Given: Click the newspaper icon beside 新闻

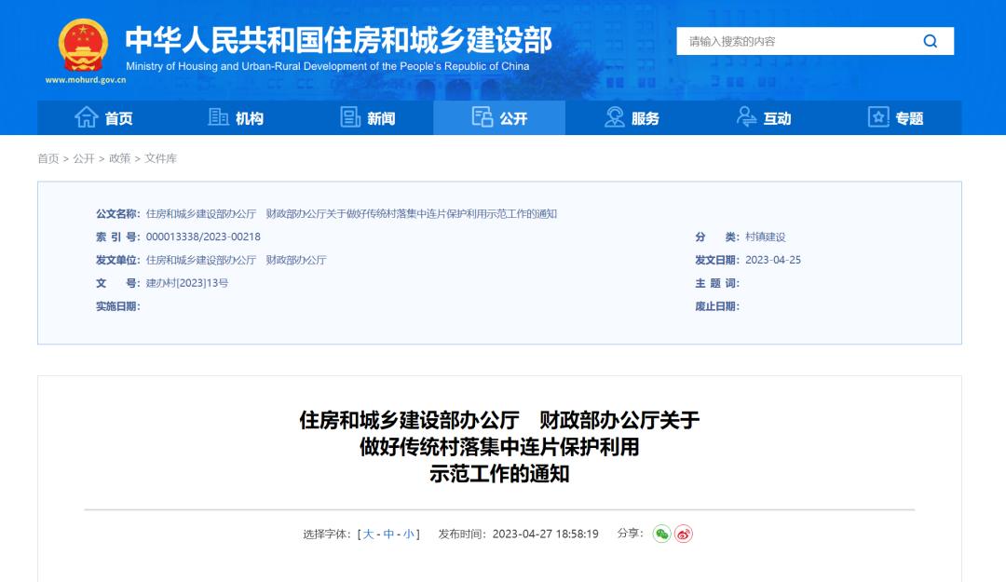Looking at the screenshot, I should click(350, 117).
